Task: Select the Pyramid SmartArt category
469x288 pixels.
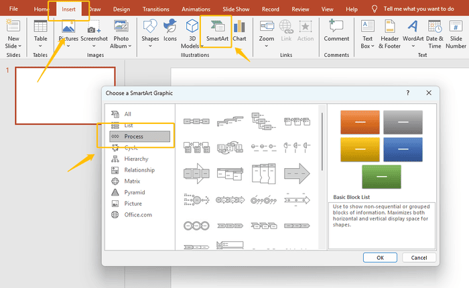Action: point(134,192)
